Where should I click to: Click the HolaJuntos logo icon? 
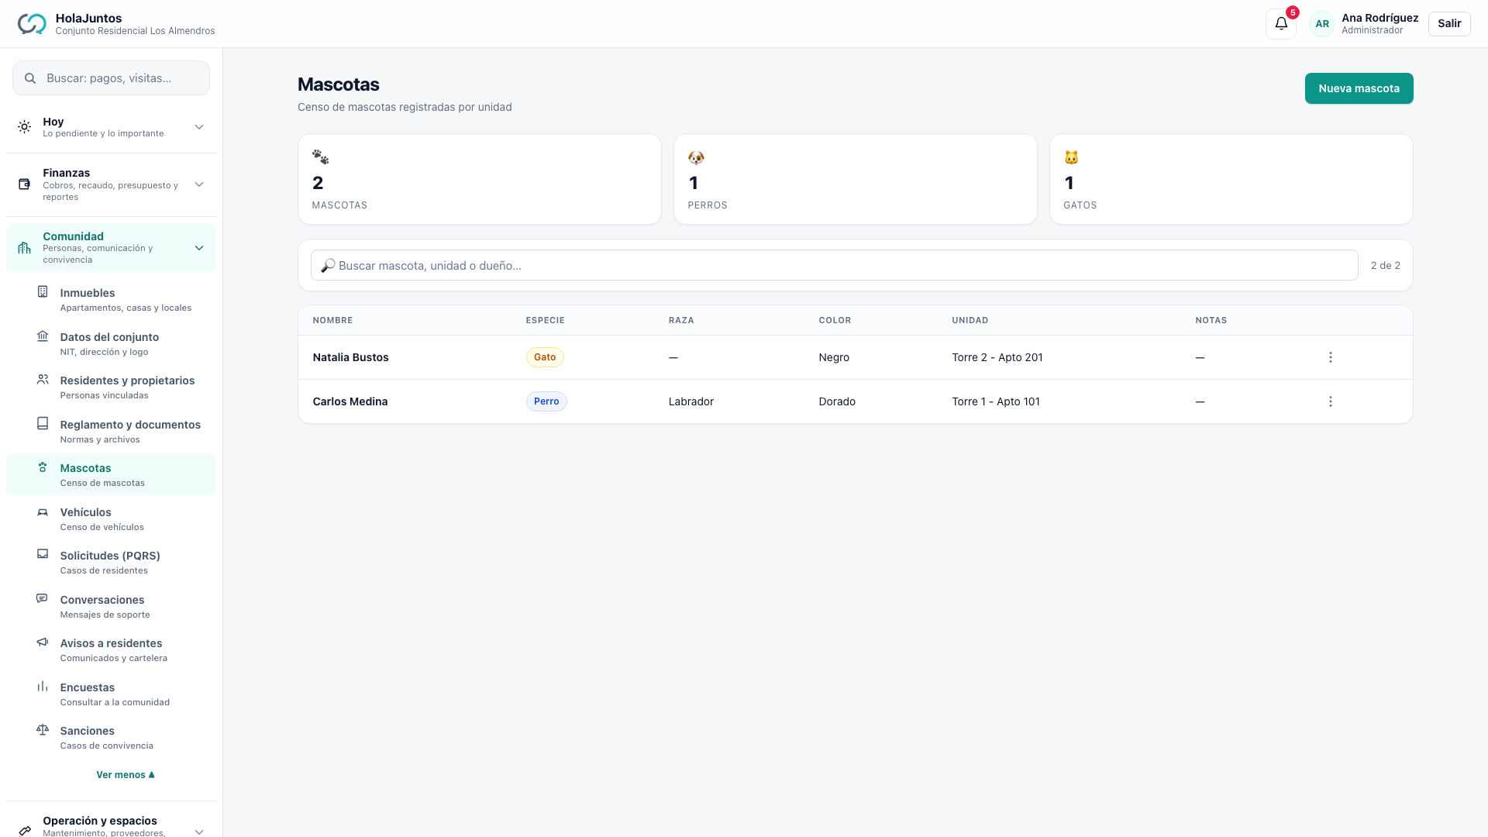tap(32, 24)
